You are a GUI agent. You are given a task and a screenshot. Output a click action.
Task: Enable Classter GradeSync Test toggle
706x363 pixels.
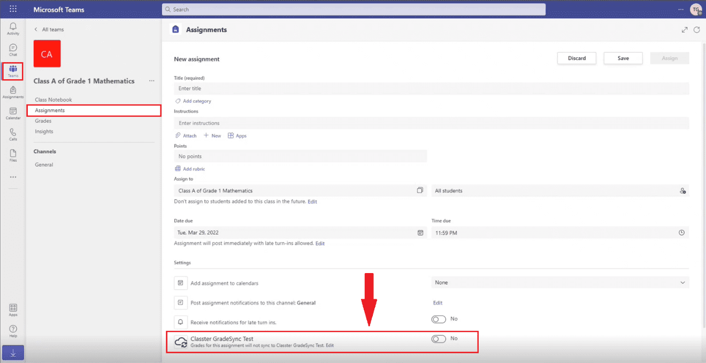coord(439,339)
